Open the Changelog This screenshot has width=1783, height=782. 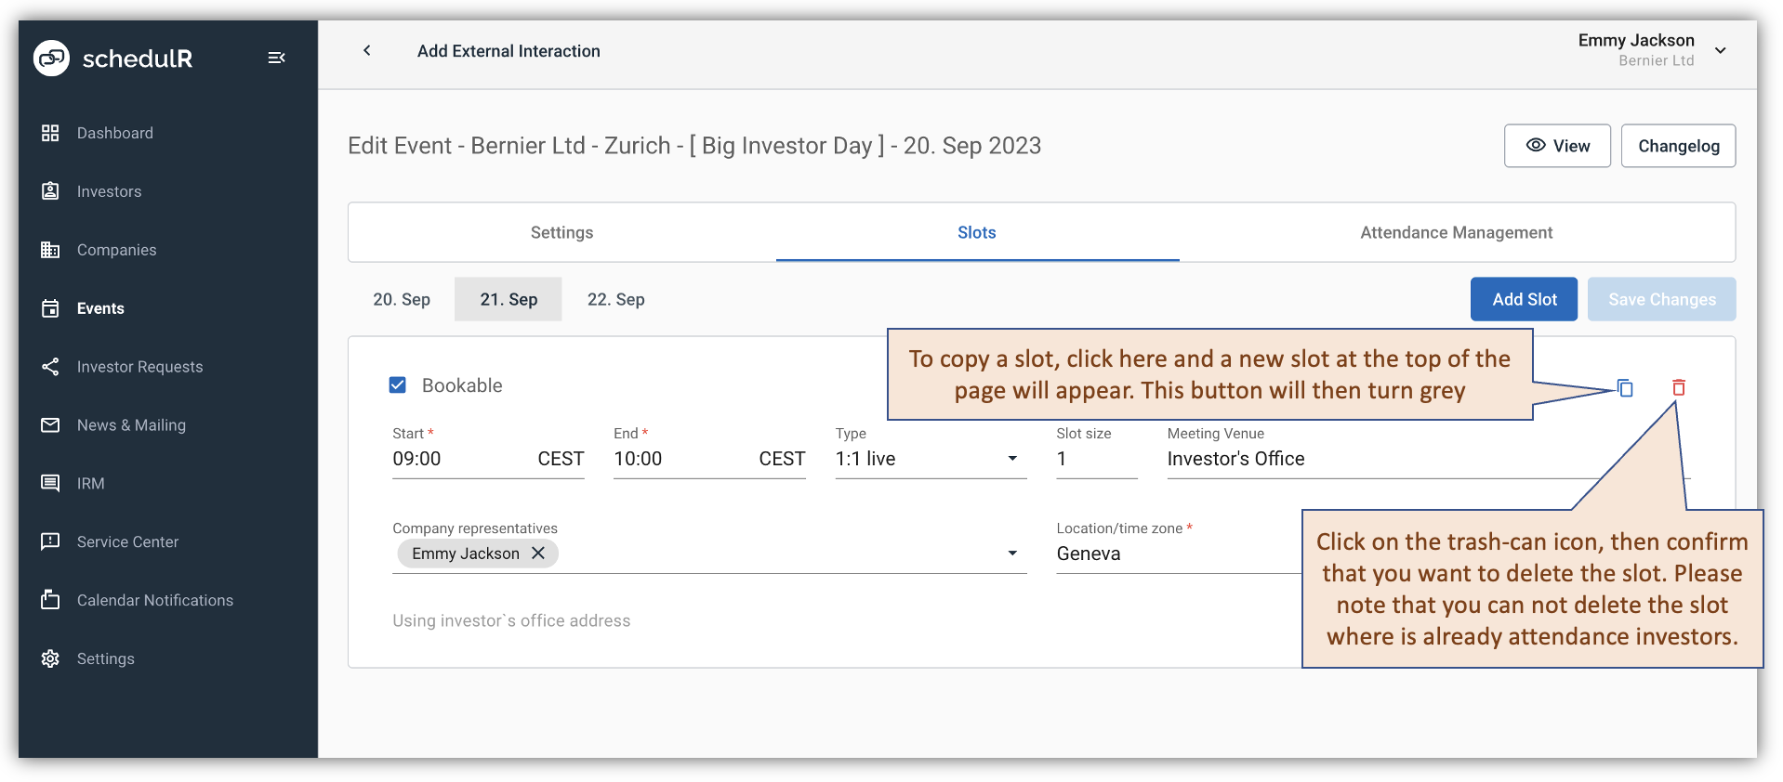(1679, 146)
